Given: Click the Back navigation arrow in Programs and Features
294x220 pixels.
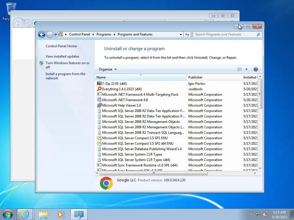Looking at the screenshot, I should [x=42, y=34].
